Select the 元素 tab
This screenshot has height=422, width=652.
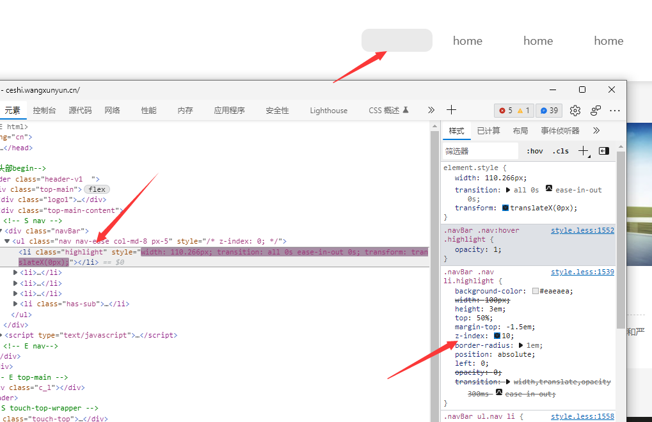tap(12, 111)
